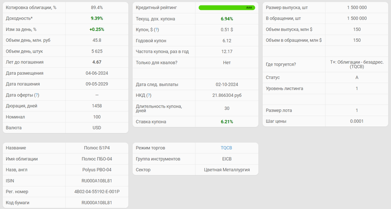
Task: Select the security code in Код бумаги row
Action: [97, 203]
